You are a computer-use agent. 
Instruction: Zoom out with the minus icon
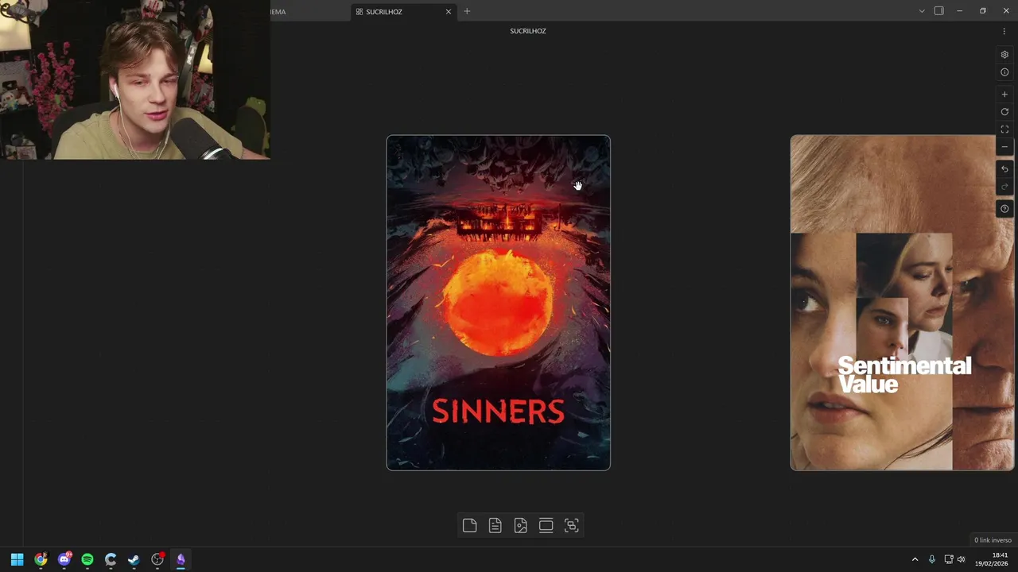[1004, 147]
